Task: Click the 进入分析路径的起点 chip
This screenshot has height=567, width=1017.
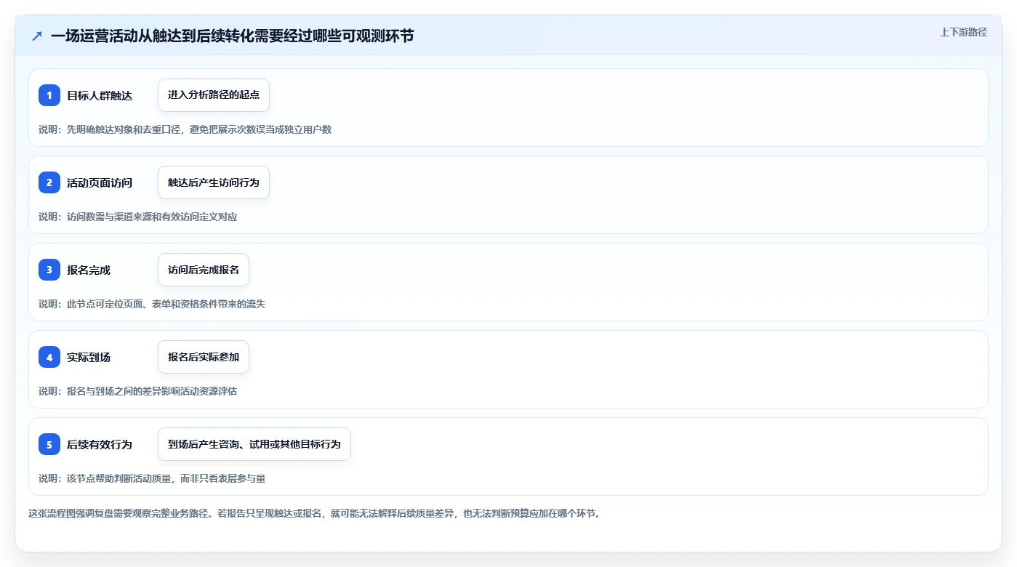Action: click(x=214, y=95)
